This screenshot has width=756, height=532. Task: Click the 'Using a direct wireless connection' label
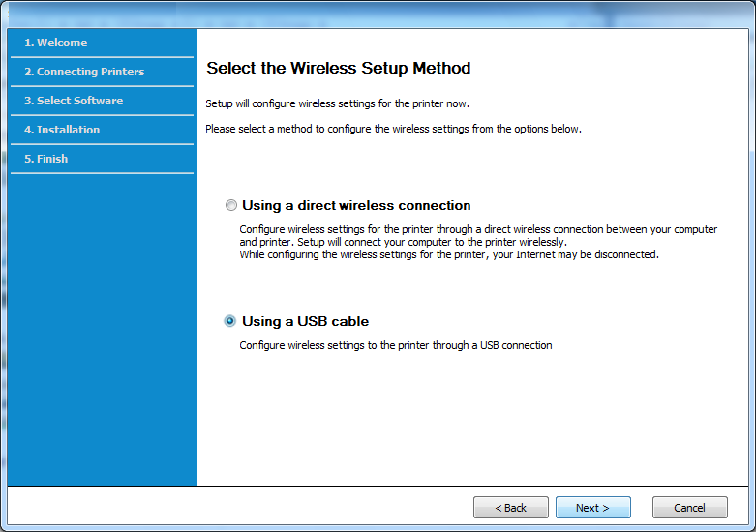coord(356,206)
